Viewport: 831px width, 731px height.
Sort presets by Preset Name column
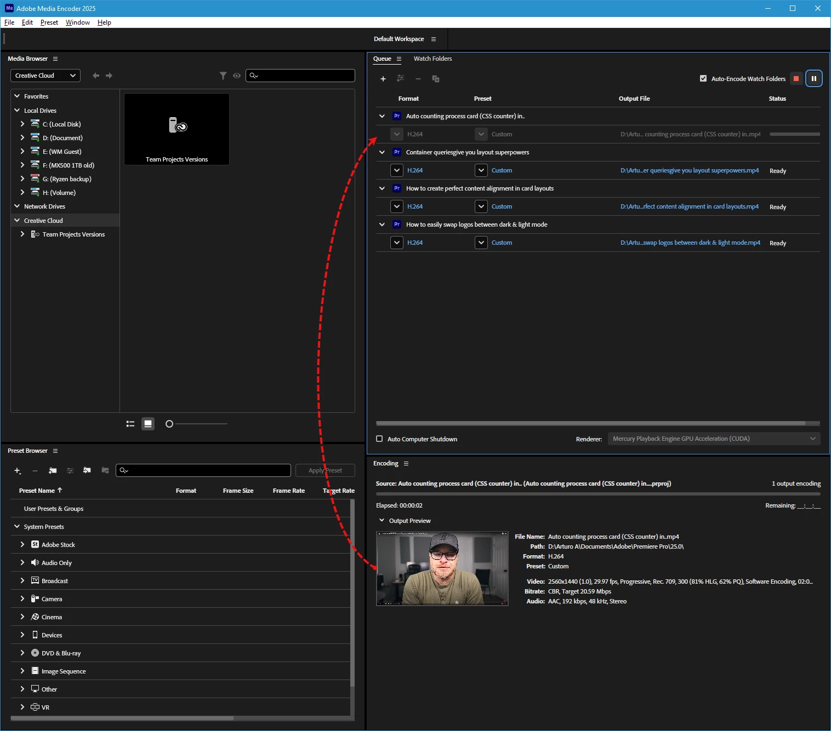41,491
